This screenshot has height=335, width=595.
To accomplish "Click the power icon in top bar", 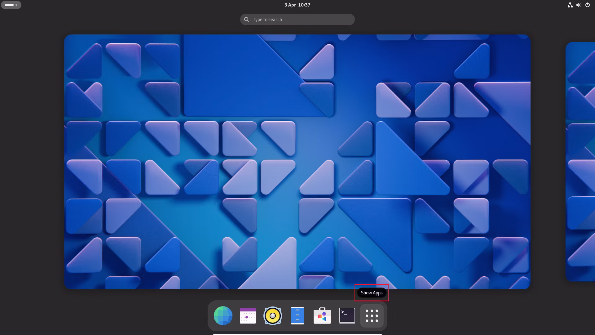I will pos(587,5).
